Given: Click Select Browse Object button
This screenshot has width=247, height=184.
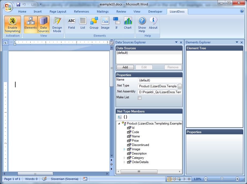Looking at the screenshot, I should tap(112, 164).
